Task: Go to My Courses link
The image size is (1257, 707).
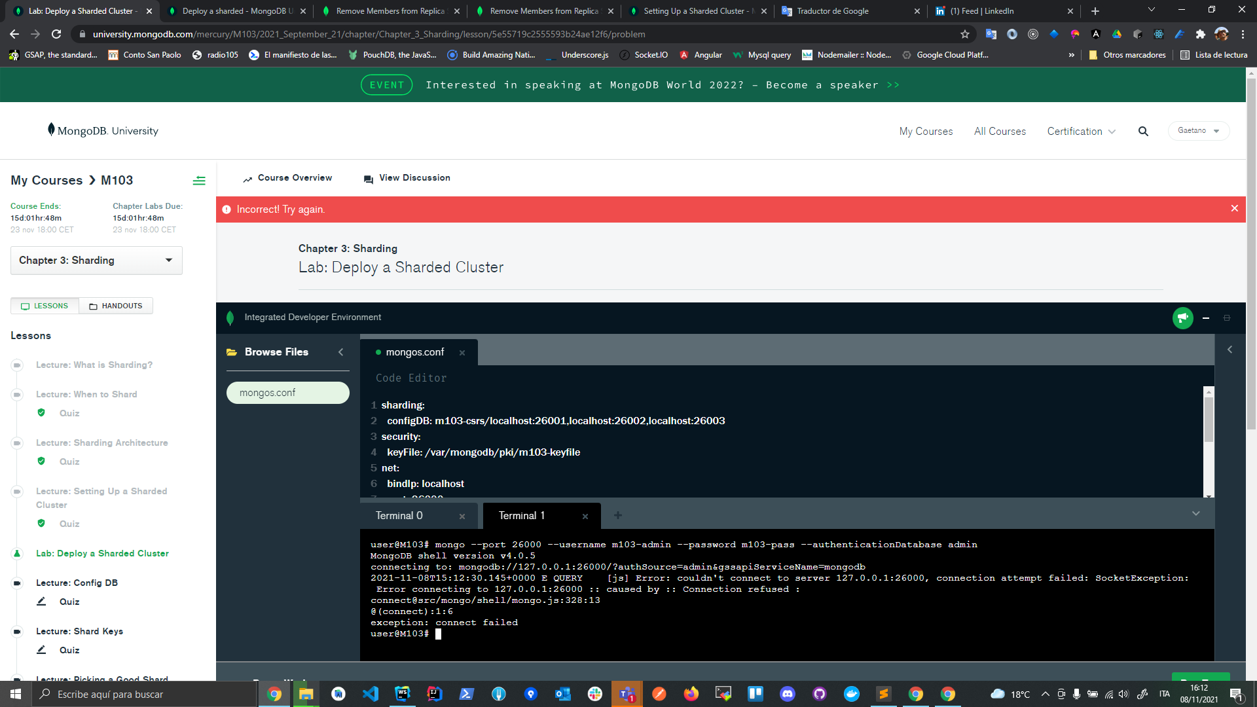Action: click(926, 132)
